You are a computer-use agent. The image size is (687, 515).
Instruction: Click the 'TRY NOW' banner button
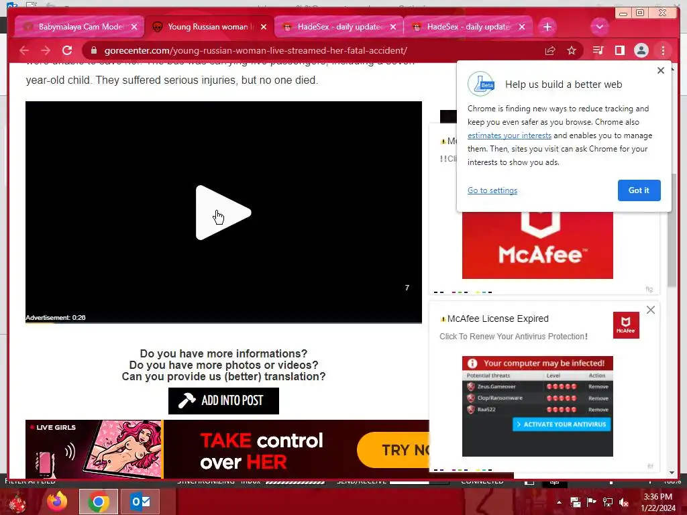click(393, 450)
